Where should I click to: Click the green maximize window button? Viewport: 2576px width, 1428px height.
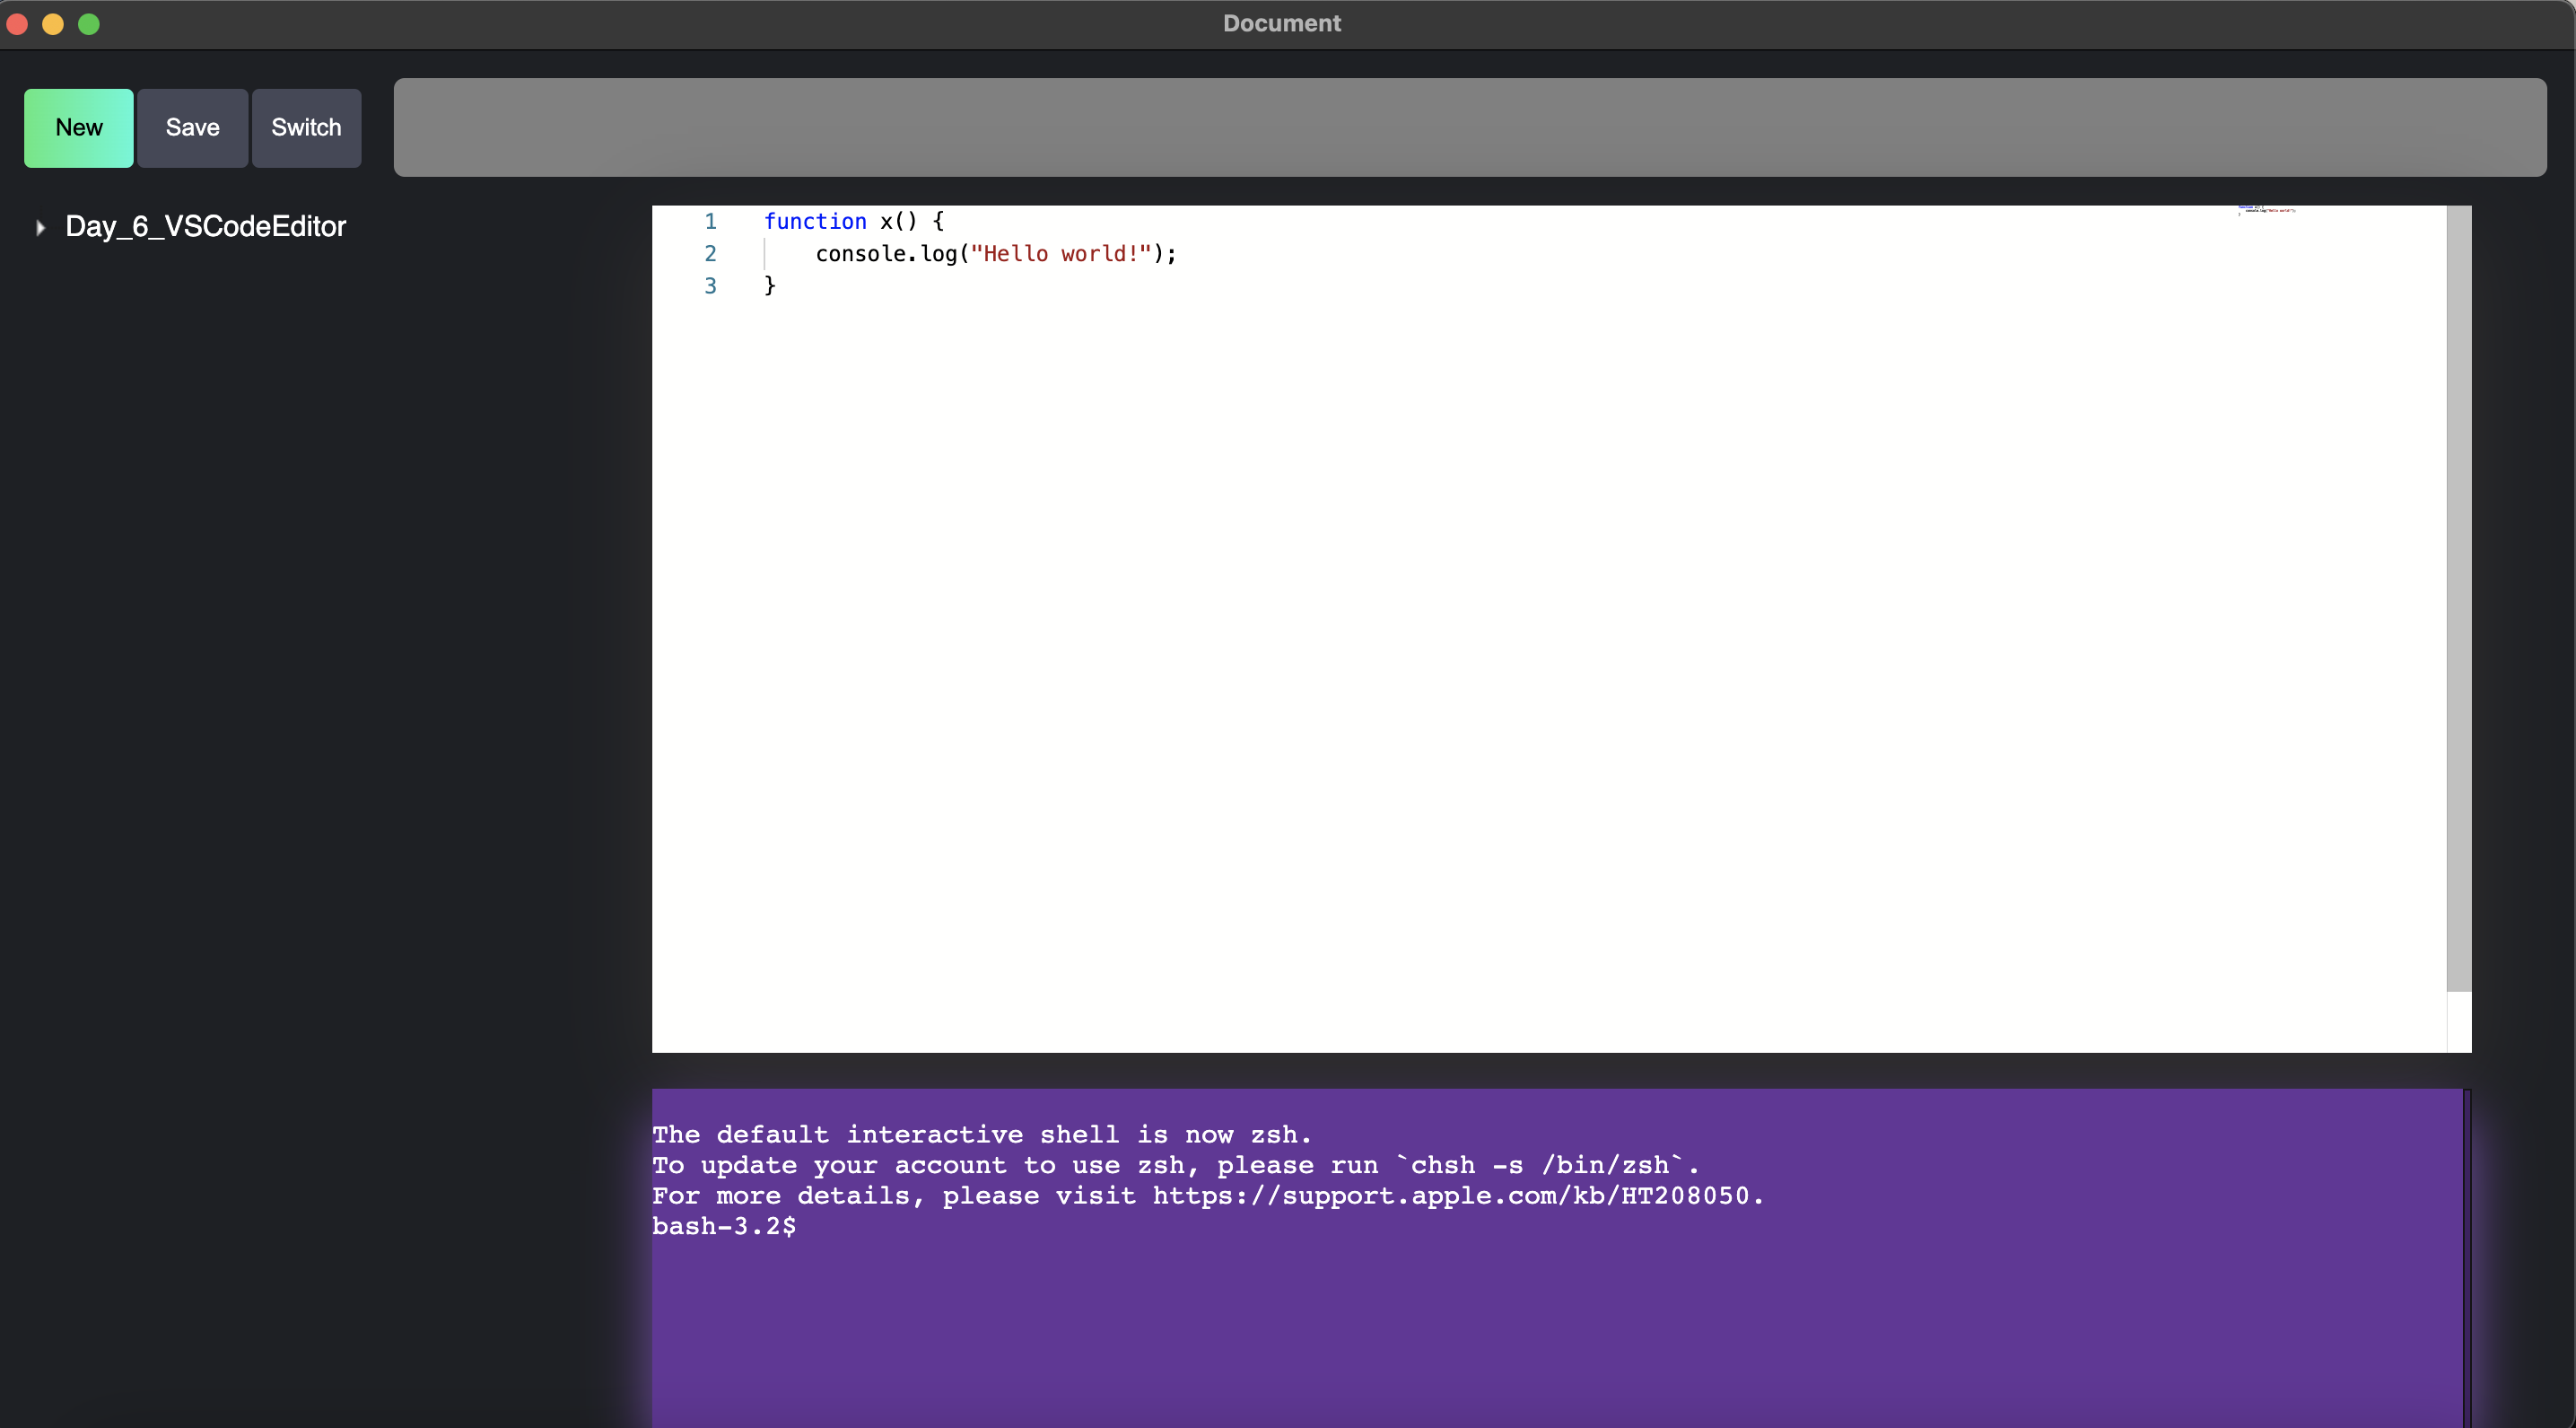(x=89, y=24)
